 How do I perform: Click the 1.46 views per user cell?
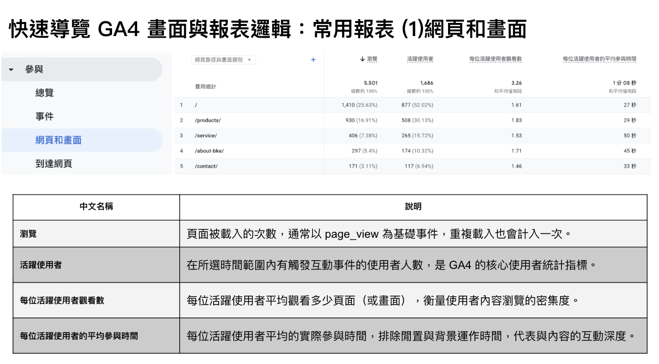coord(516,166)
